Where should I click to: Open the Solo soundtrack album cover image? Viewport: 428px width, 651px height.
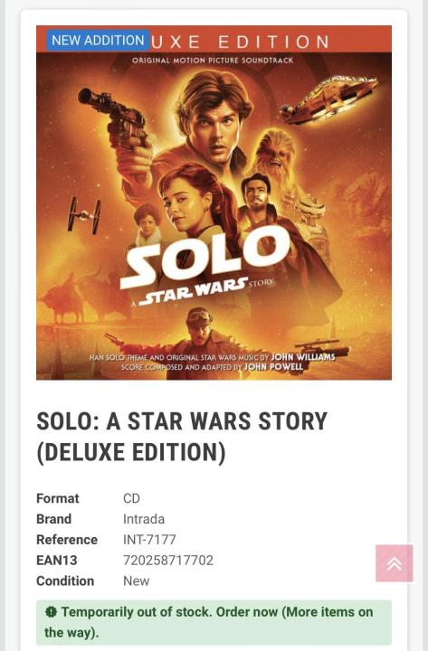(x=214, y=203)
